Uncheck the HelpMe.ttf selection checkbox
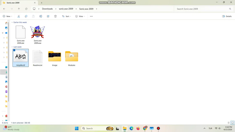This screenshot has height=132, width=235. pyautogui.click(x=14, y=50)
